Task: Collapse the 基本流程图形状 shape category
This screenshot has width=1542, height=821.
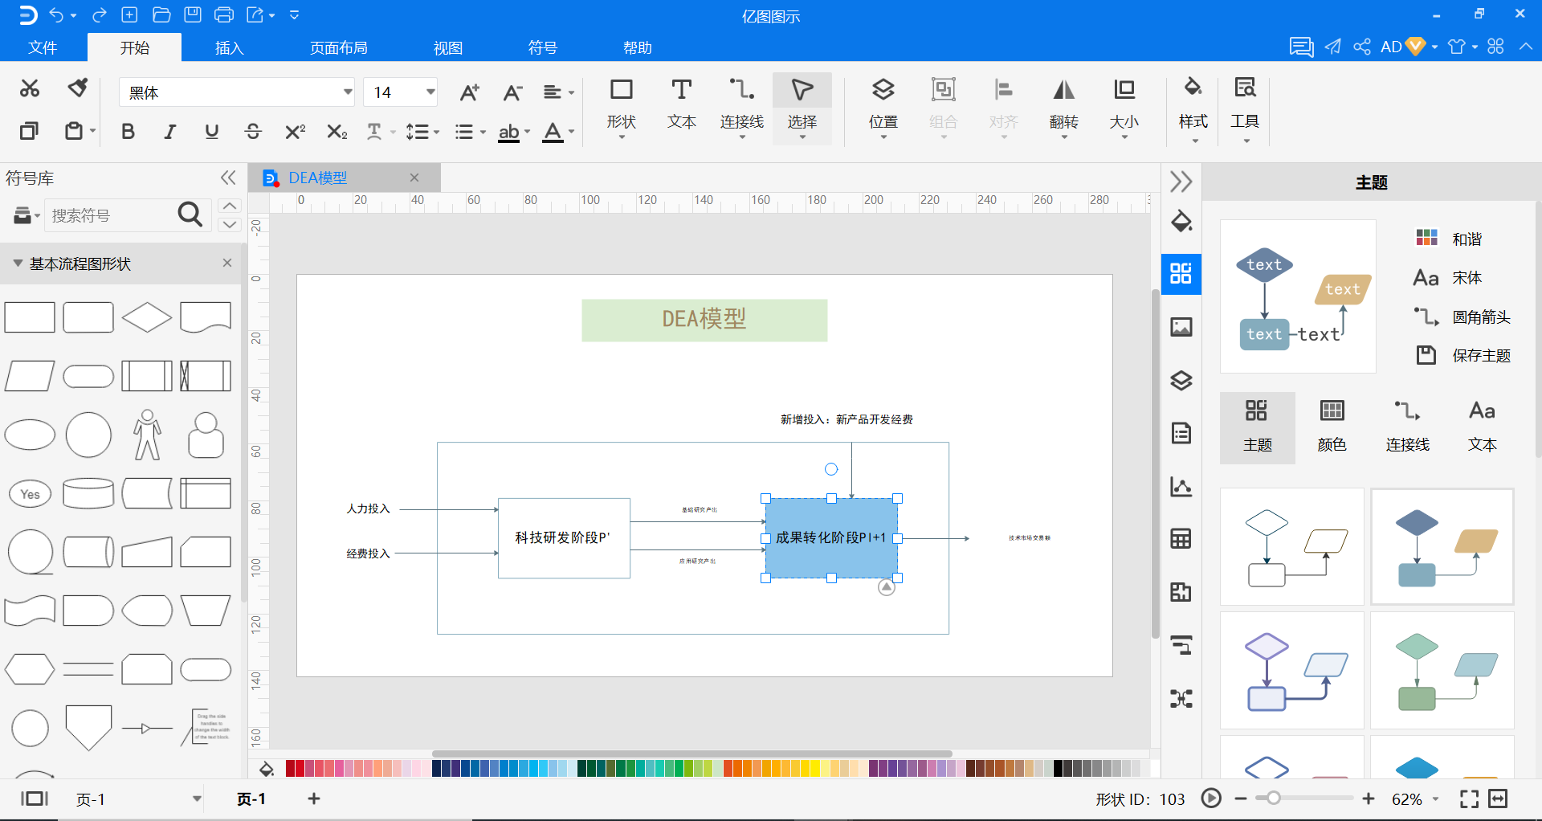Action: tap(18, 263)
